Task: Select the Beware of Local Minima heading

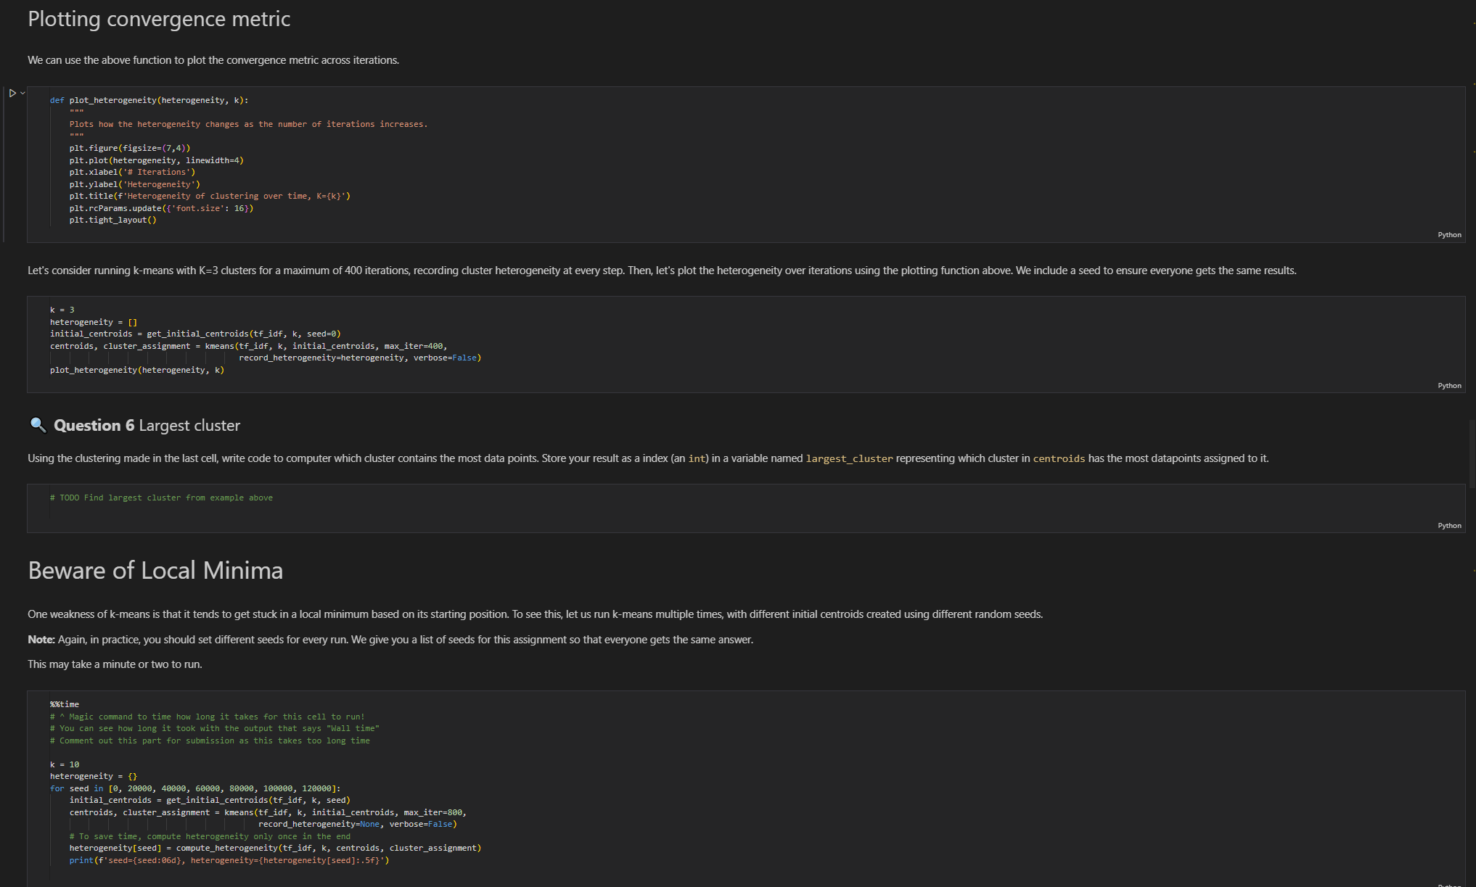Action: pos(155,571)
